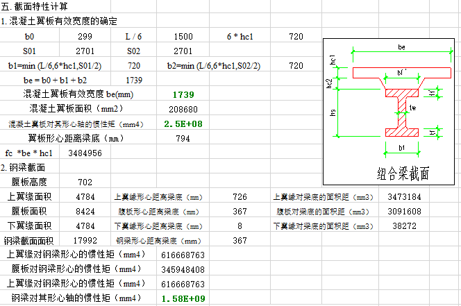Select the 367 value beside 钢梁形心距离梁底

[x=240, y=241]
